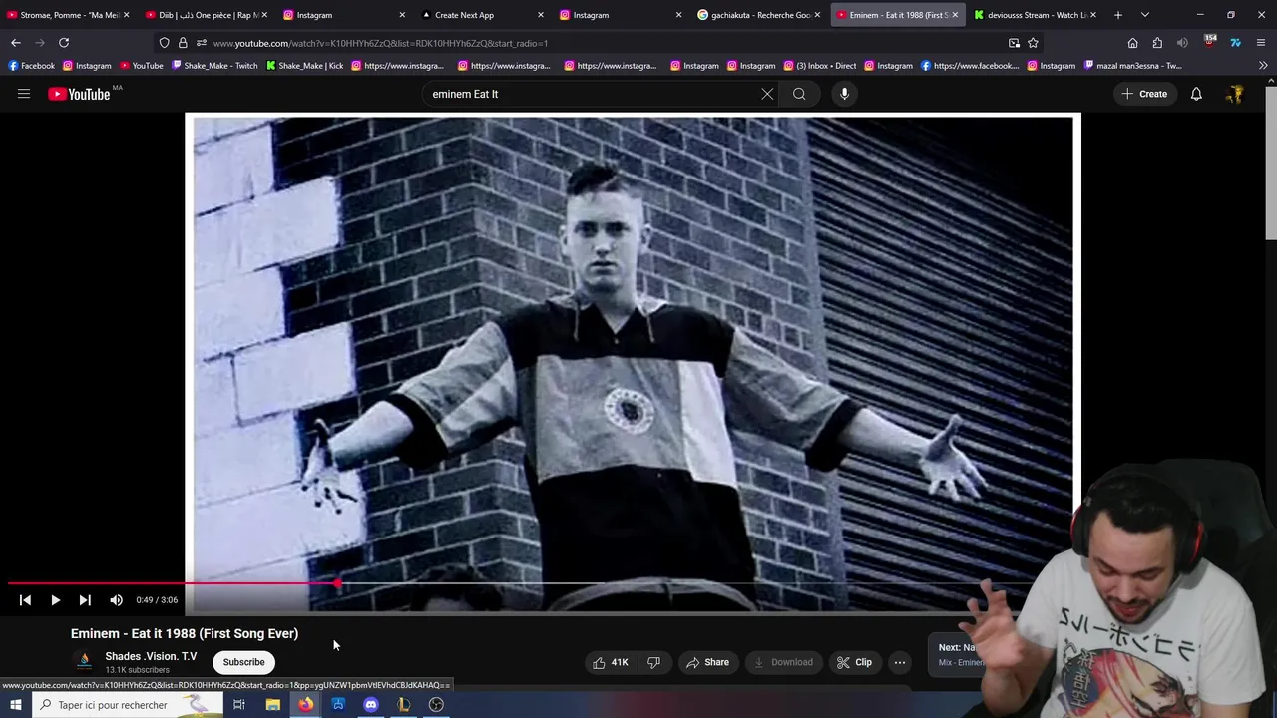Open the (3) Inbox • Direct bookmark
The image size is (1277, 718).
point(819,66)
